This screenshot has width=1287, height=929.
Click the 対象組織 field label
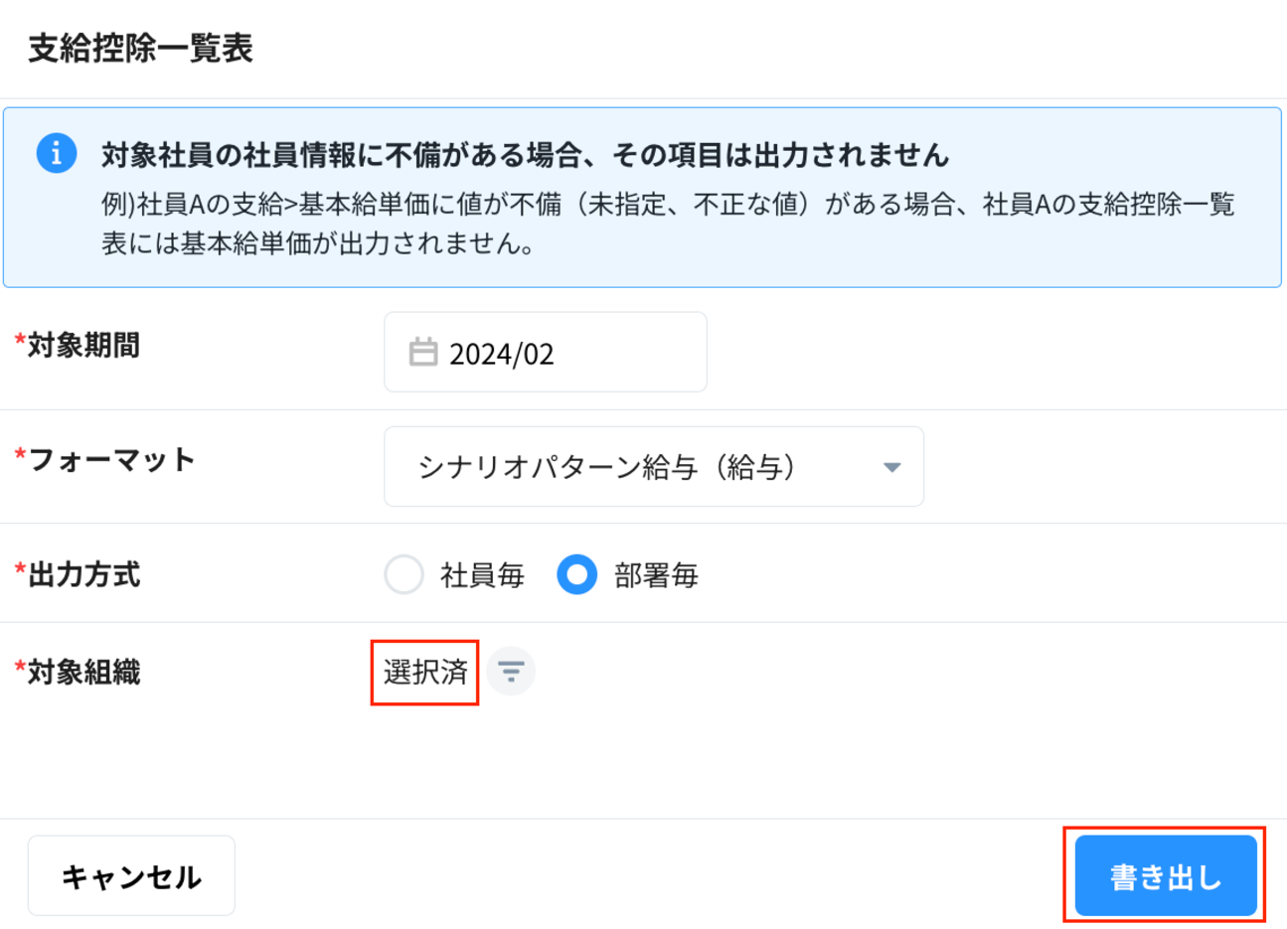[x=83, y=673]
